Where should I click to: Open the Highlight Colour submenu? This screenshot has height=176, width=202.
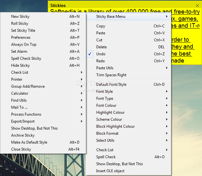coord(129,112)
